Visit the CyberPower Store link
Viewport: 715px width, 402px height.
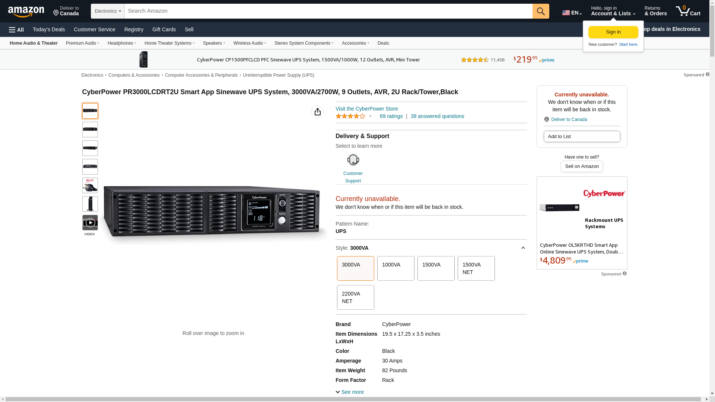click(x=366, y=109)
